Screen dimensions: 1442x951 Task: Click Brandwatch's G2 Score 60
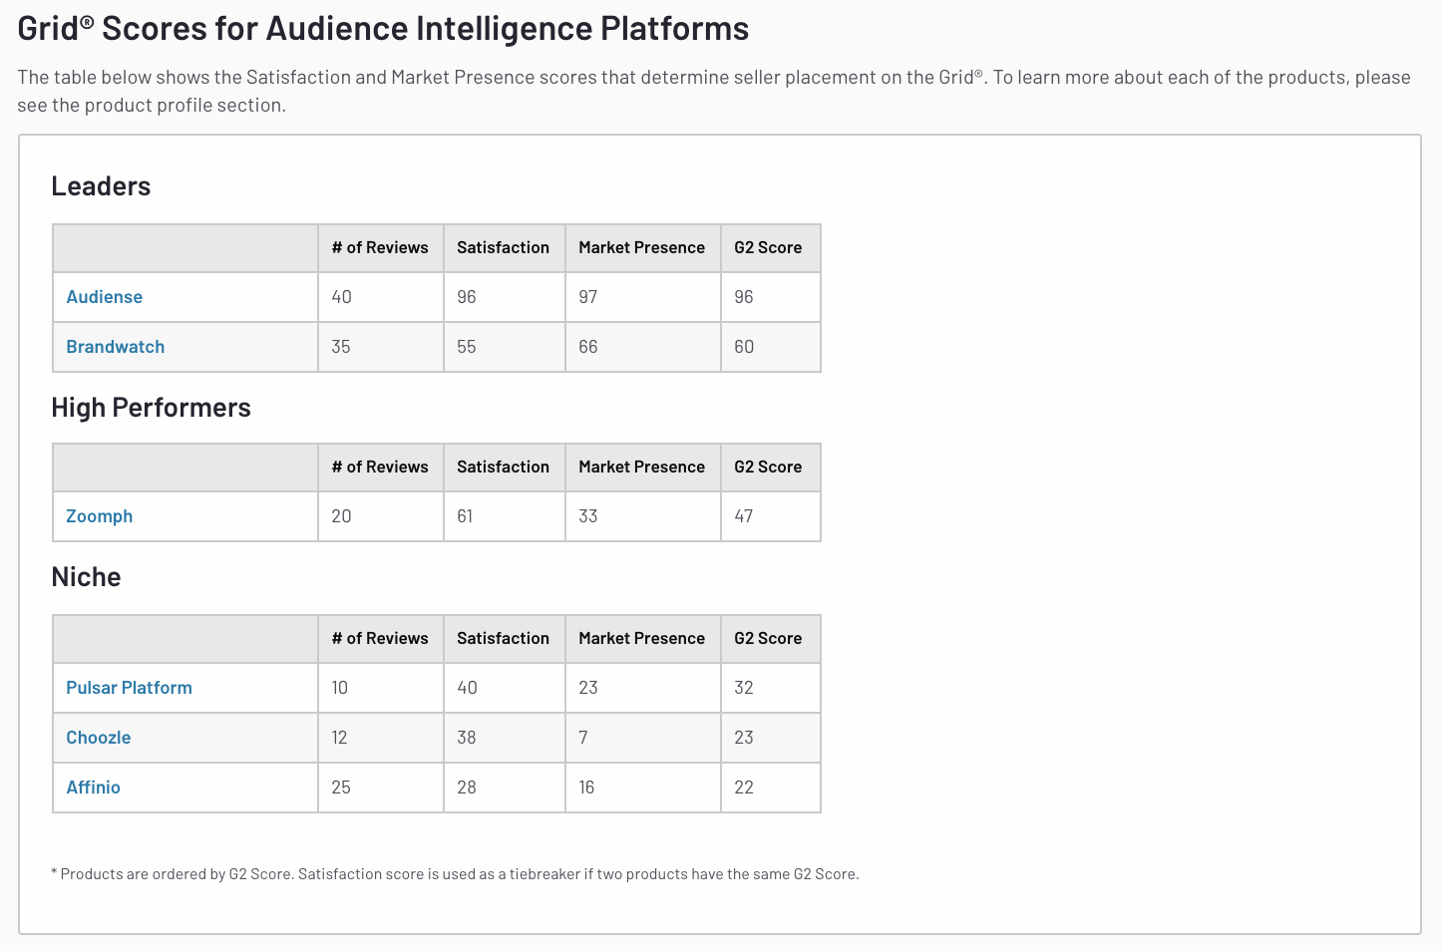pyautogui.click(x=744, y=347)
